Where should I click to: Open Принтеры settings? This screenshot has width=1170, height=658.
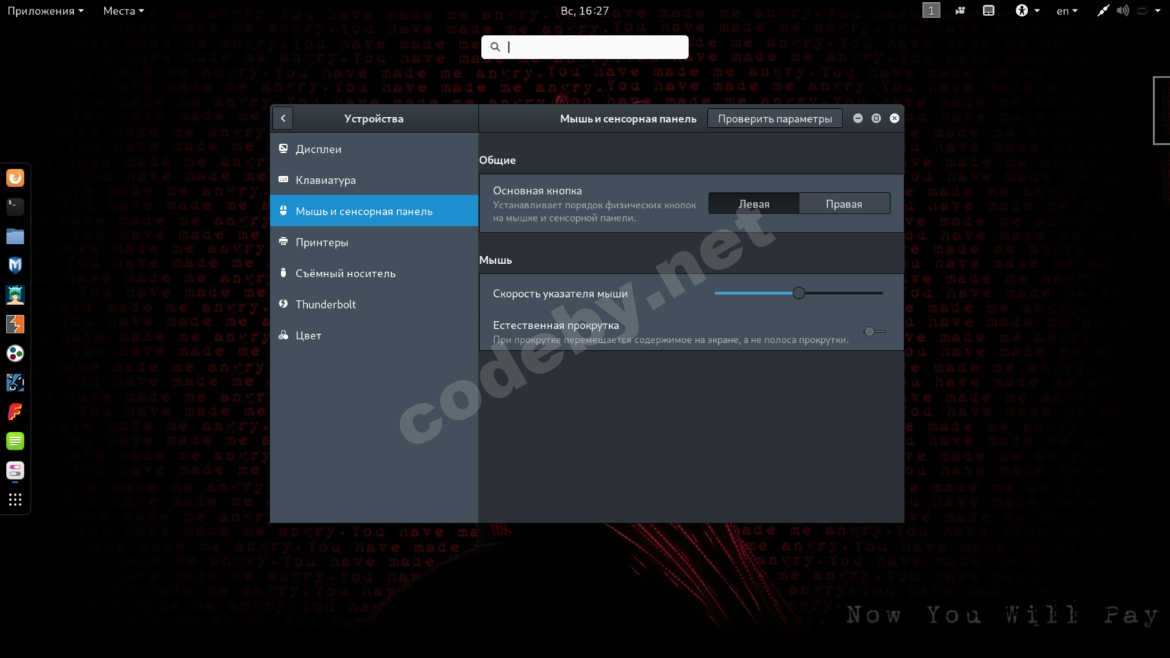coord(374,242)
